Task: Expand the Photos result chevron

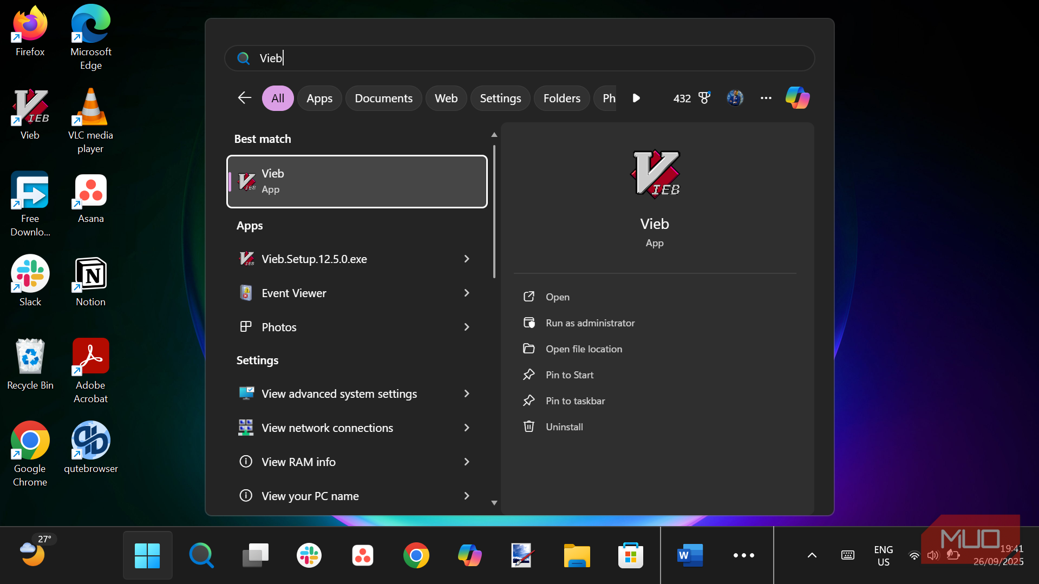Action: (x=466, y=327)
